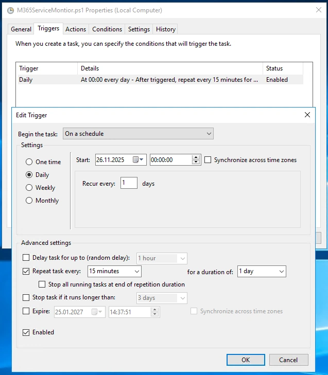Close the Edit Trigger dialog
Viewport: 328px width, 375px height.
[307, 115]
